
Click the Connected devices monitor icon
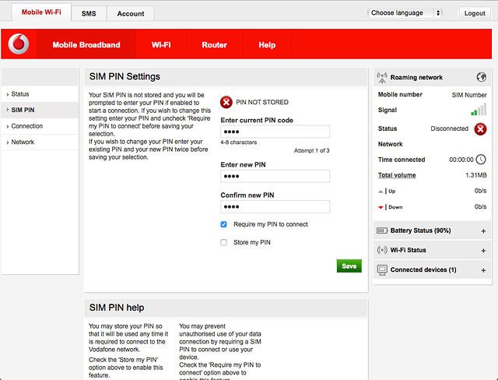click(381, 269)
